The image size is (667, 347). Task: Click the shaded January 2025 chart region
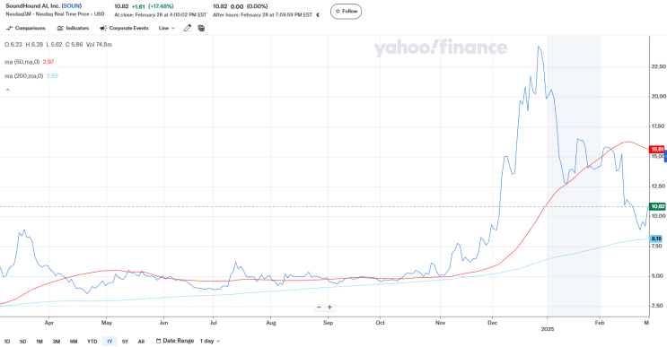(x=574, y=177)
